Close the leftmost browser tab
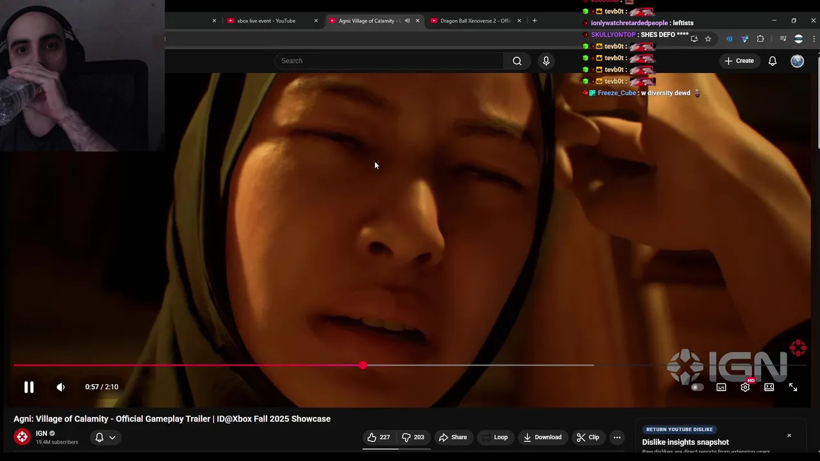 214,20
